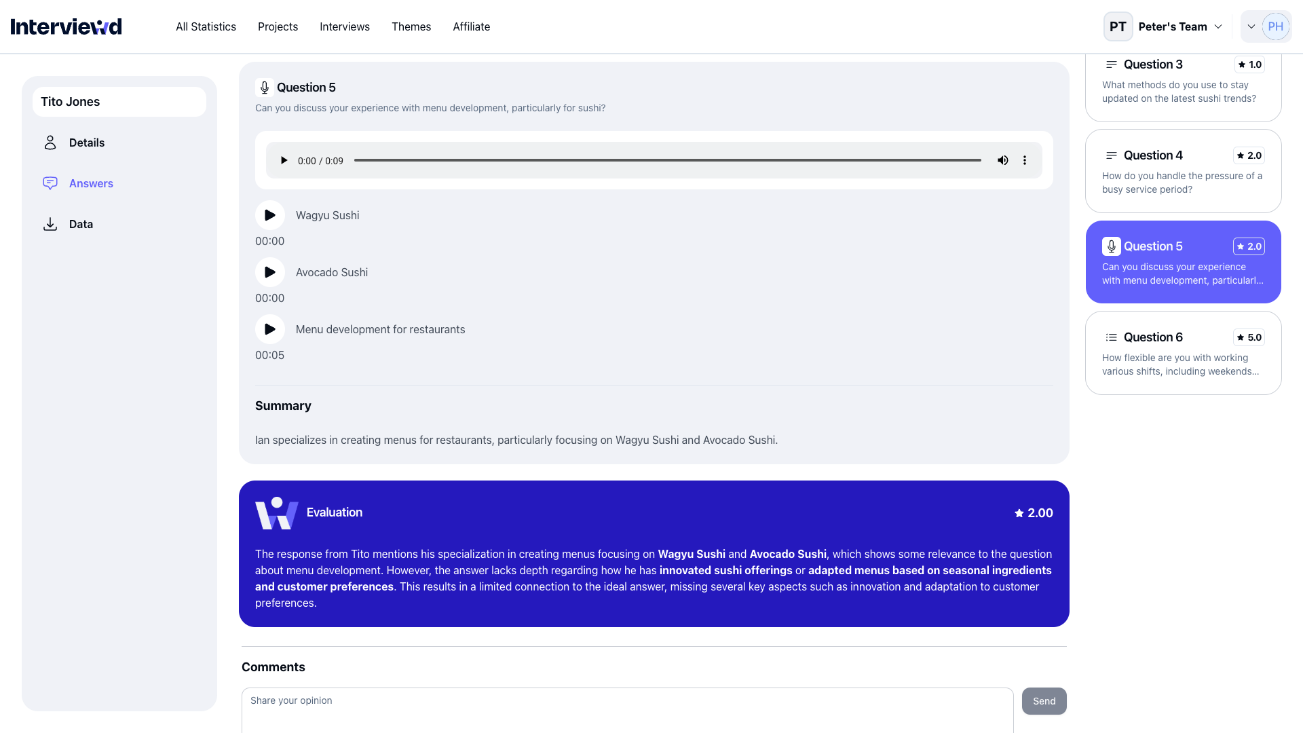Click the Interviewd logo

(65, 26)
